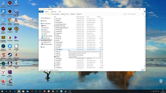166x93 pixels.
Task: Go up one folder level arrow
Action: click(x=47, y=14)
